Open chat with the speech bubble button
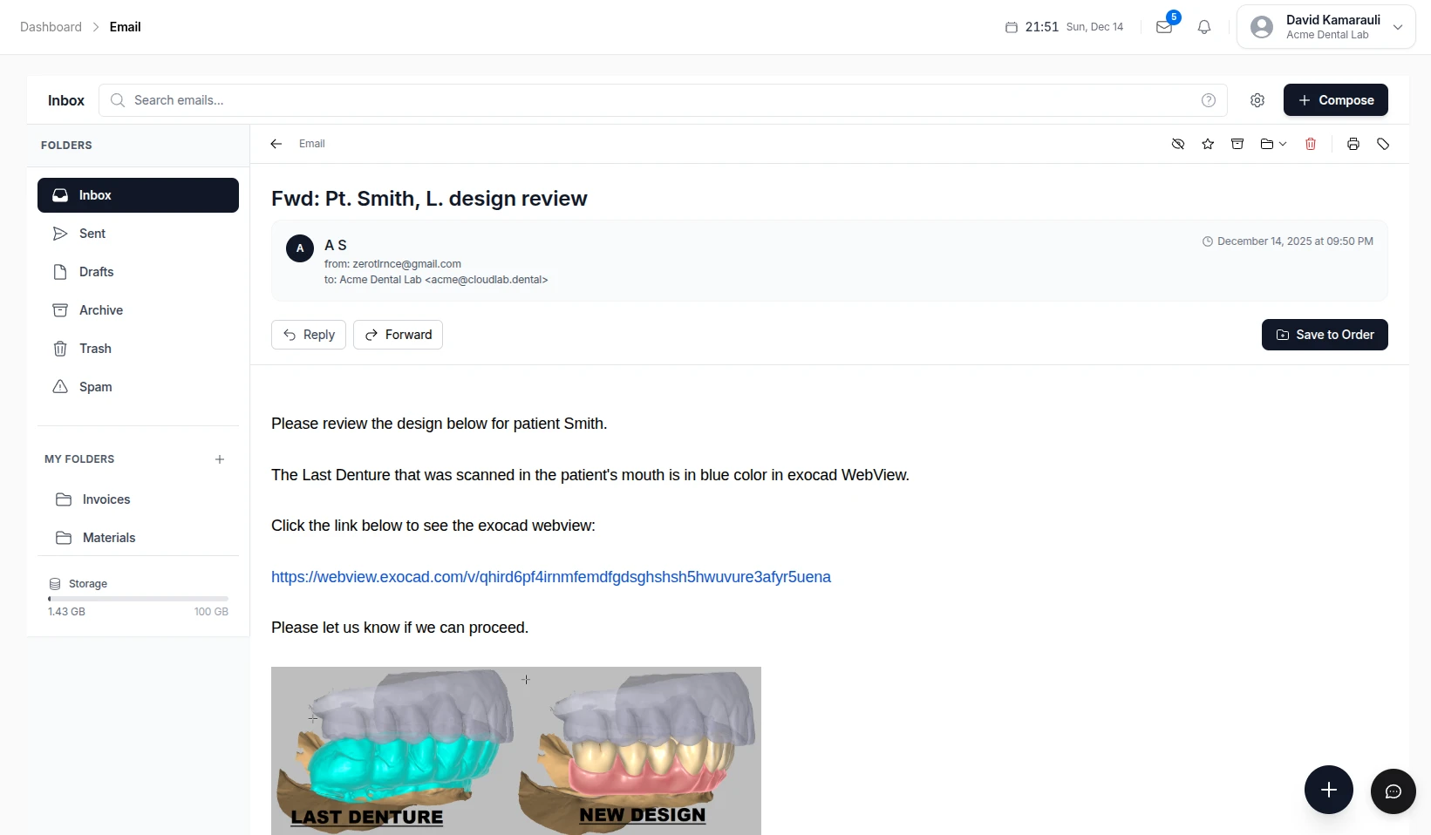The image size is (1431, 835). point(1393,791)
